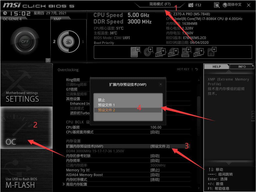
Task: Click the XMP tab label above the knob
Action: 57,19
